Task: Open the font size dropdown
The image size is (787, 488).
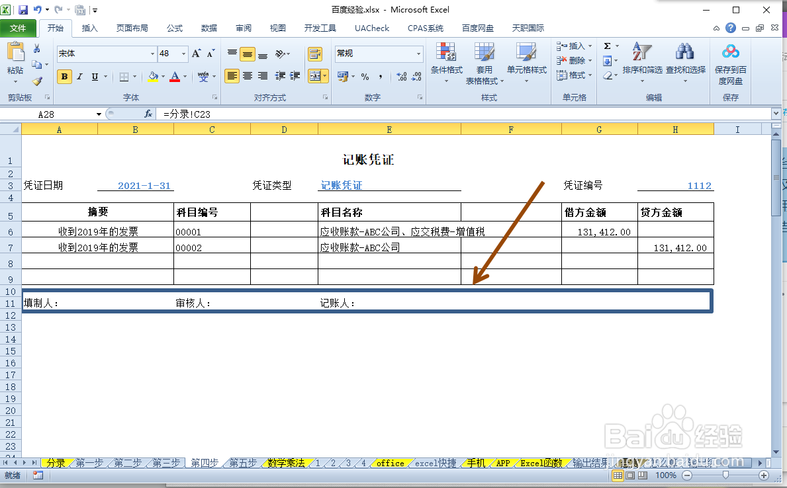Action: 184,54
